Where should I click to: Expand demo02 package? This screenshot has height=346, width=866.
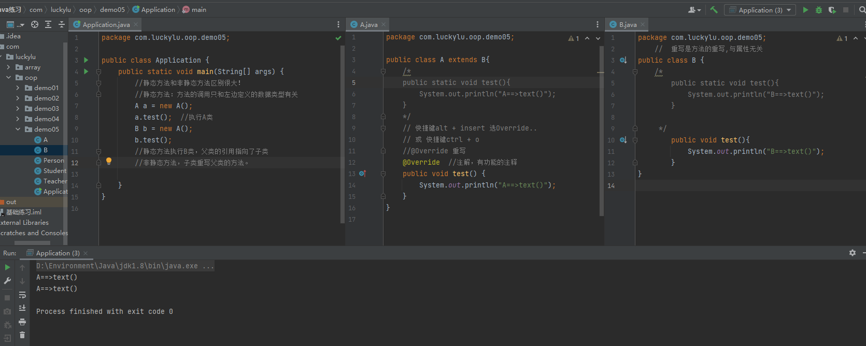[x=18, y=98]
